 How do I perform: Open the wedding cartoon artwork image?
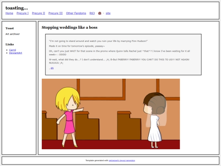coord(111,114)
